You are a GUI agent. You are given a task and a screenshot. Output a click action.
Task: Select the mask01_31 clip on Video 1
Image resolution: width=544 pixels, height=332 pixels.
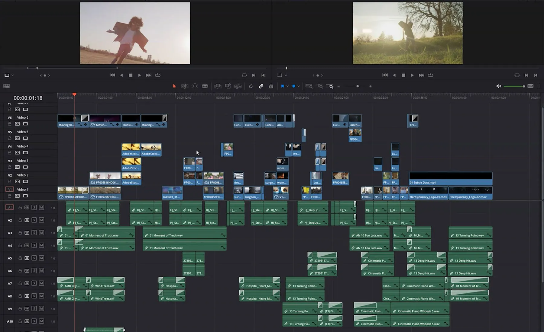(x=172, y=193)
